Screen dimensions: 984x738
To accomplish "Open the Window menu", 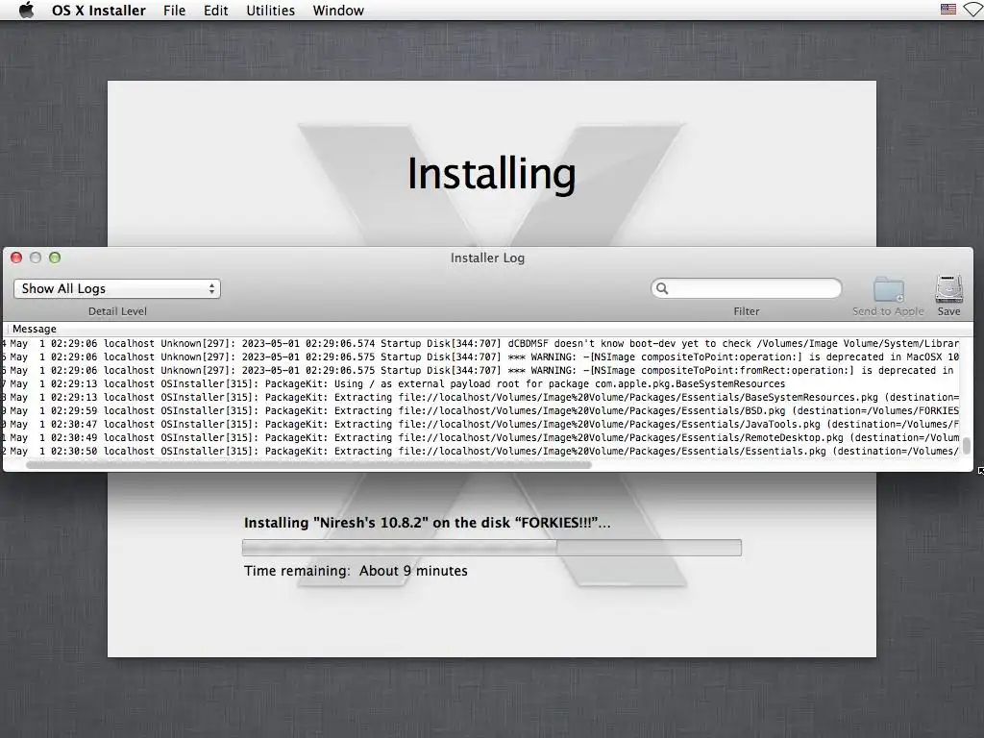I will pos(338,11).
